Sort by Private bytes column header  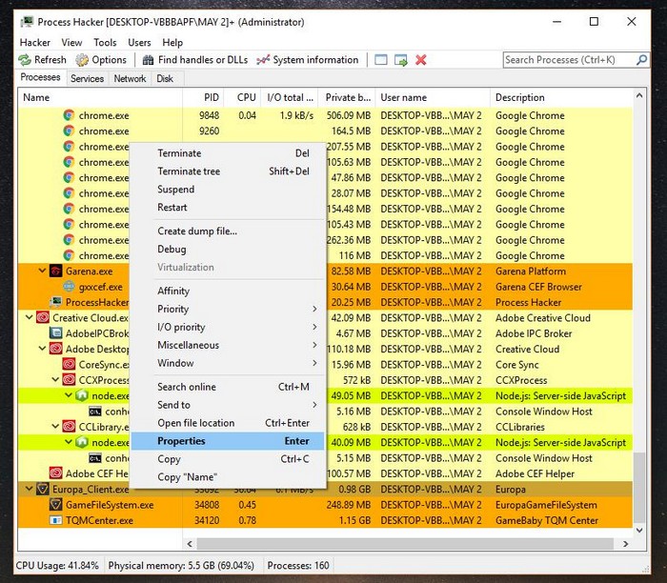point(347,97)
